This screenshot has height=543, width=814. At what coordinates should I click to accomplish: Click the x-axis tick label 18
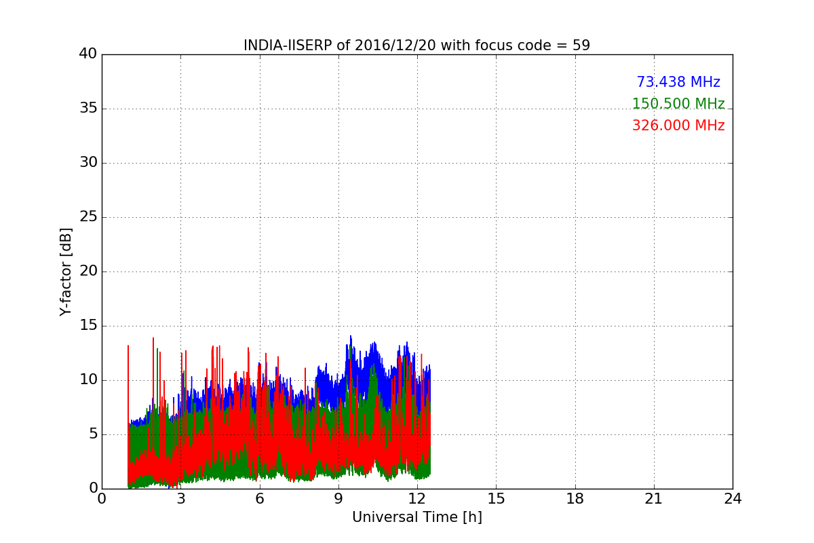point(575,499)
